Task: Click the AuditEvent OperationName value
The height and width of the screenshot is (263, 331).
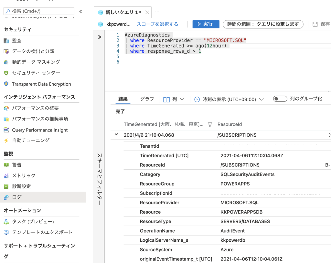Action: pyautogui.click(x=232, y=231)
